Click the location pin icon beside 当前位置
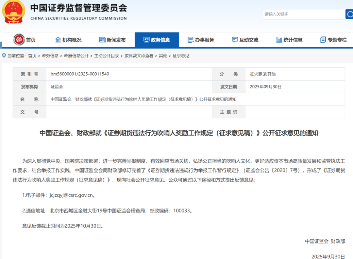Screen dimensions: 353x259 4,56
